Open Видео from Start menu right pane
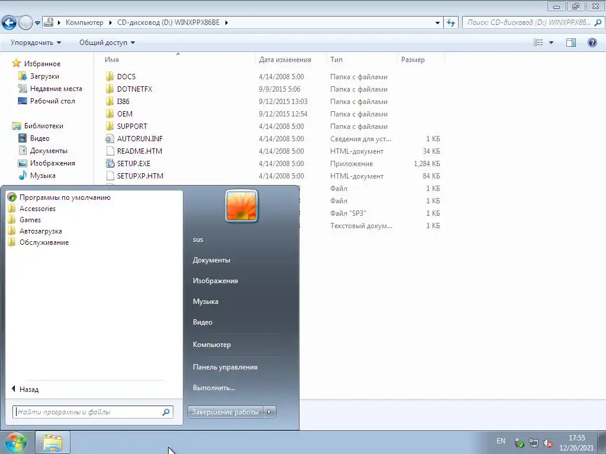 [x=202, y=322]
